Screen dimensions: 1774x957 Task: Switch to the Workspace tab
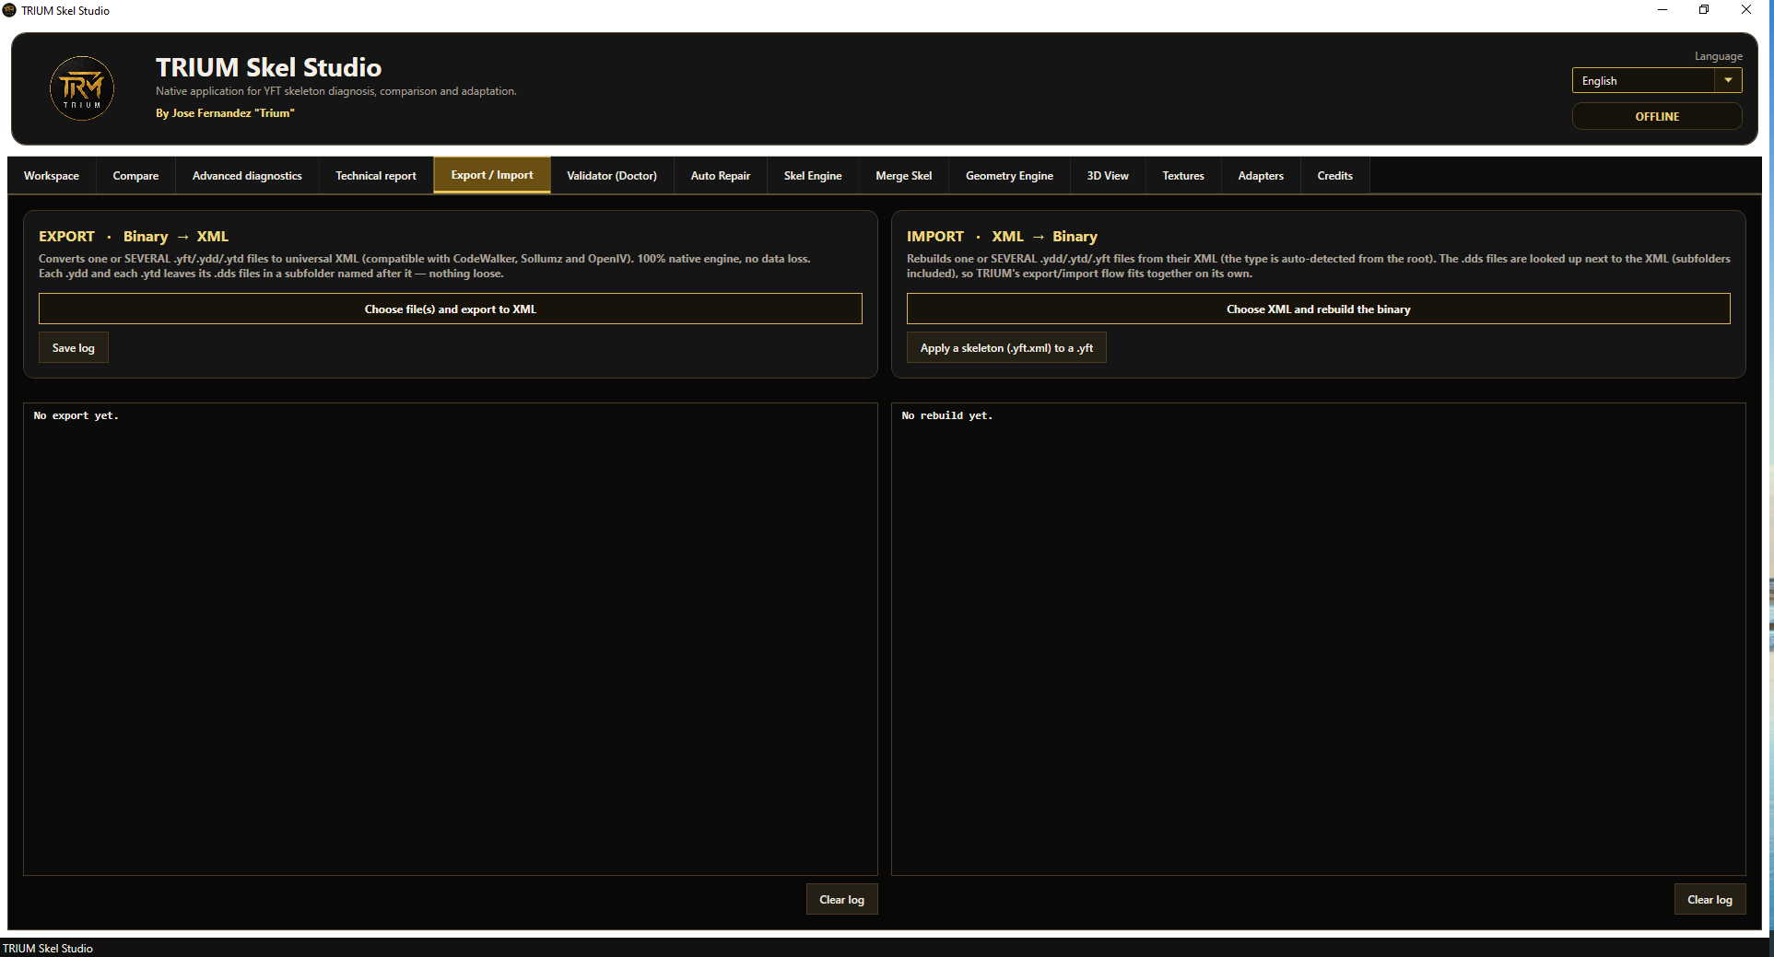[x=52, y=175]
